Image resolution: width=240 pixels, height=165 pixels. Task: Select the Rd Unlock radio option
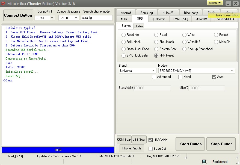pyautogui.click(x=131, y=42)
